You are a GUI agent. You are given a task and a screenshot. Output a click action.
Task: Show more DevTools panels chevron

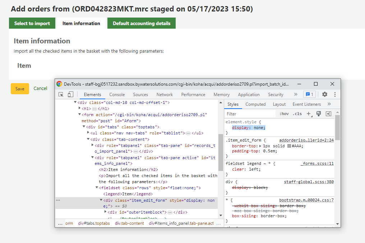point(296,95)
